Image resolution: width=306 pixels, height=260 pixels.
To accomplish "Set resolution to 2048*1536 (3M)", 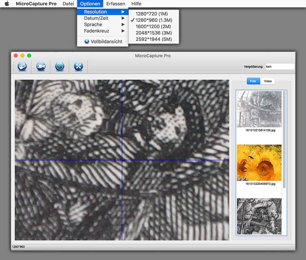I will [154, 33].
